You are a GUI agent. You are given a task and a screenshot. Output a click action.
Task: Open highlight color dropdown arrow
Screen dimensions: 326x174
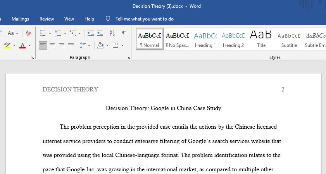14,45
